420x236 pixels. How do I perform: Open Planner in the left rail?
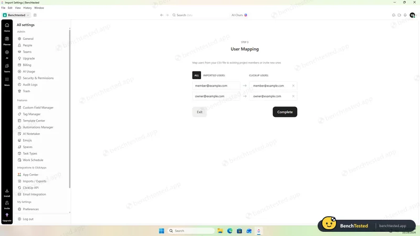(x=7, y=41)
